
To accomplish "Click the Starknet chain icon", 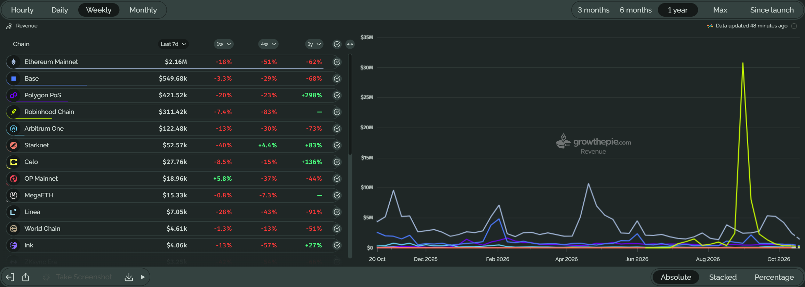I will tap(14, 145).
